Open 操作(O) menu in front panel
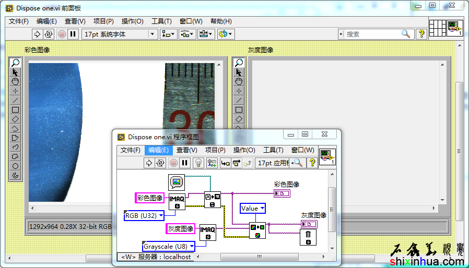The image size is (469, 268). pos(133,21)
